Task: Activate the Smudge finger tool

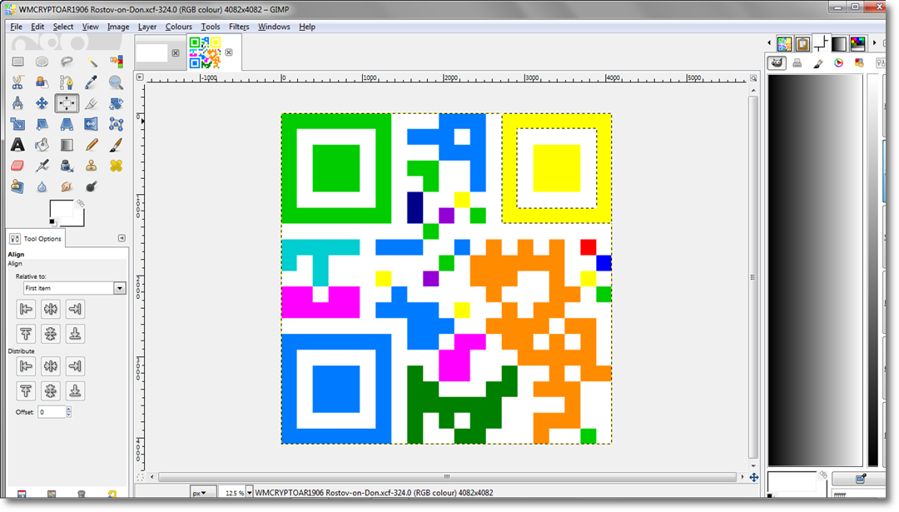Action: (x=67, y=186)
